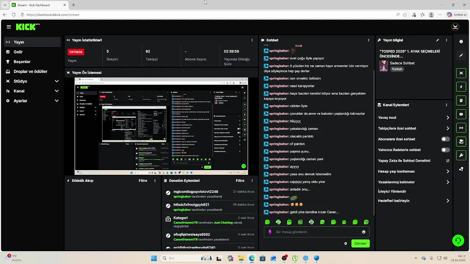
Task: Toggle the lightning activity feed sidebar icon
Action: point(461,87)
